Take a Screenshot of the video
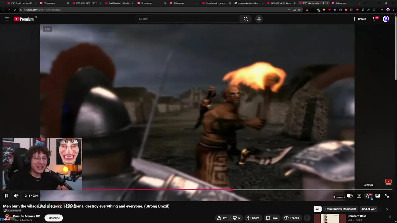Viewport: 397px width, 223px height. [339, 197]
